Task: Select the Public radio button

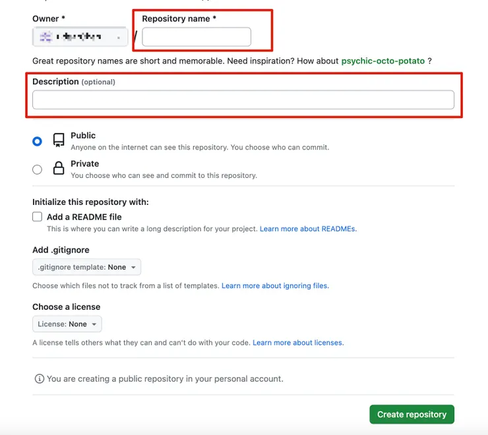Action: [37, 141]
